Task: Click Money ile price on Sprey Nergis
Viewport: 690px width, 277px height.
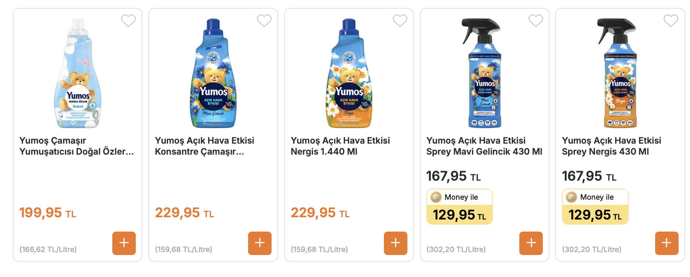Action: [x=595, y=207]
